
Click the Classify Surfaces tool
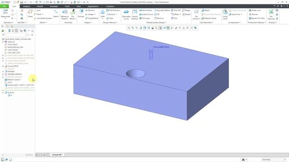coord(135,14)
